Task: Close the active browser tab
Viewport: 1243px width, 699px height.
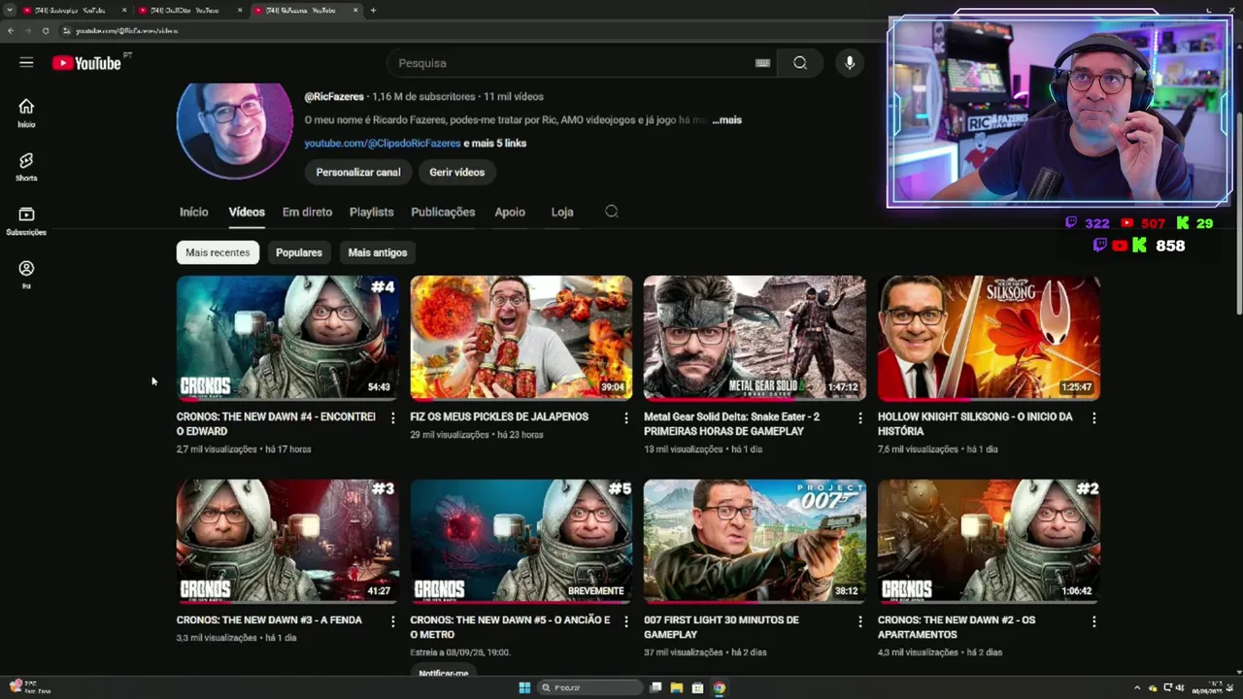Action: click(355, 10)
